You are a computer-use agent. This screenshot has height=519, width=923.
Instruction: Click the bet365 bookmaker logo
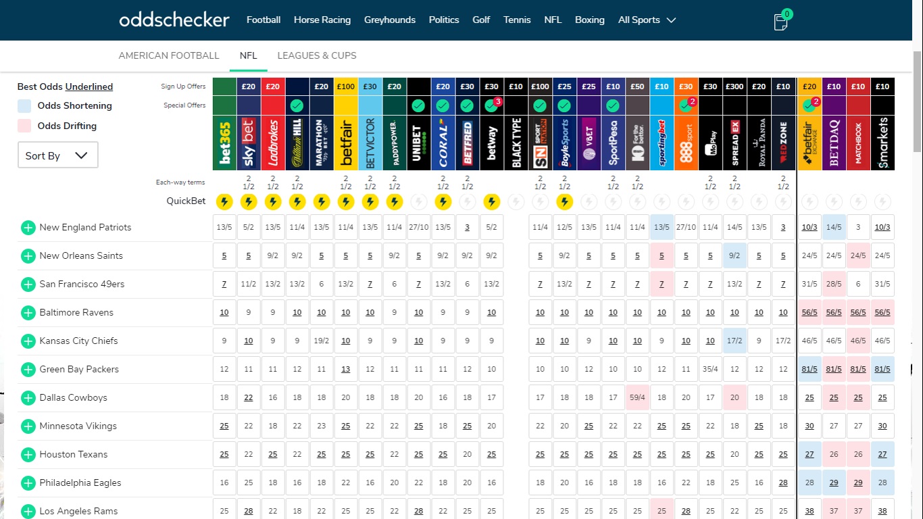[224, 143]
